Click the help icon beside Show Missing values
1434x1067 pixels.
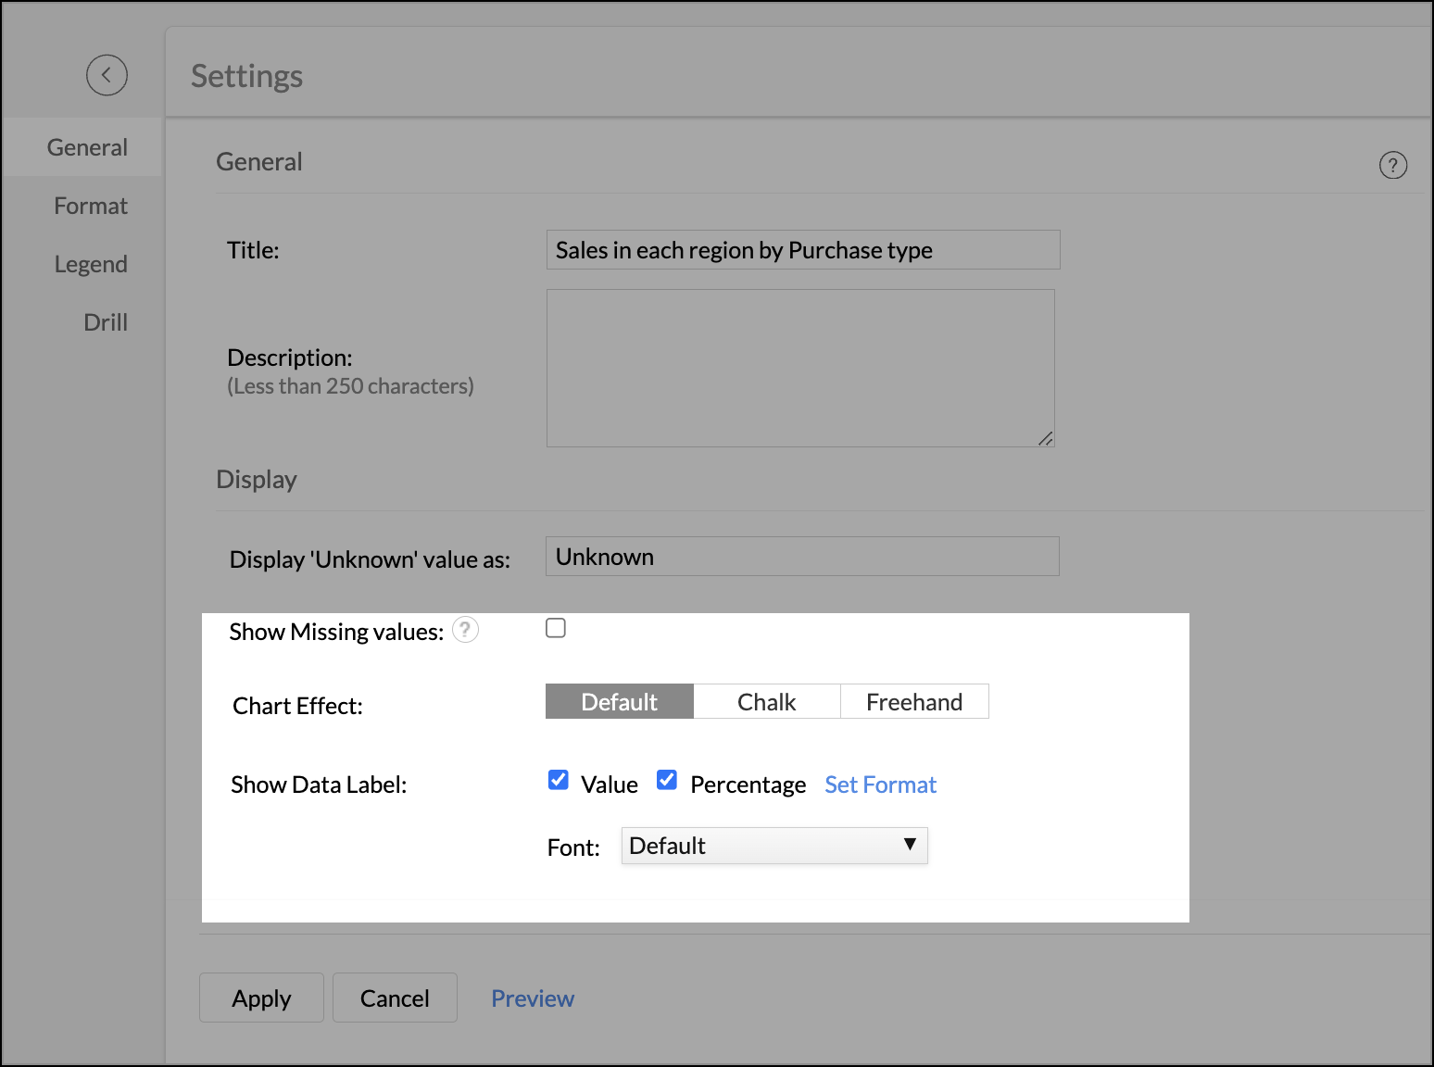click(465, 630)
